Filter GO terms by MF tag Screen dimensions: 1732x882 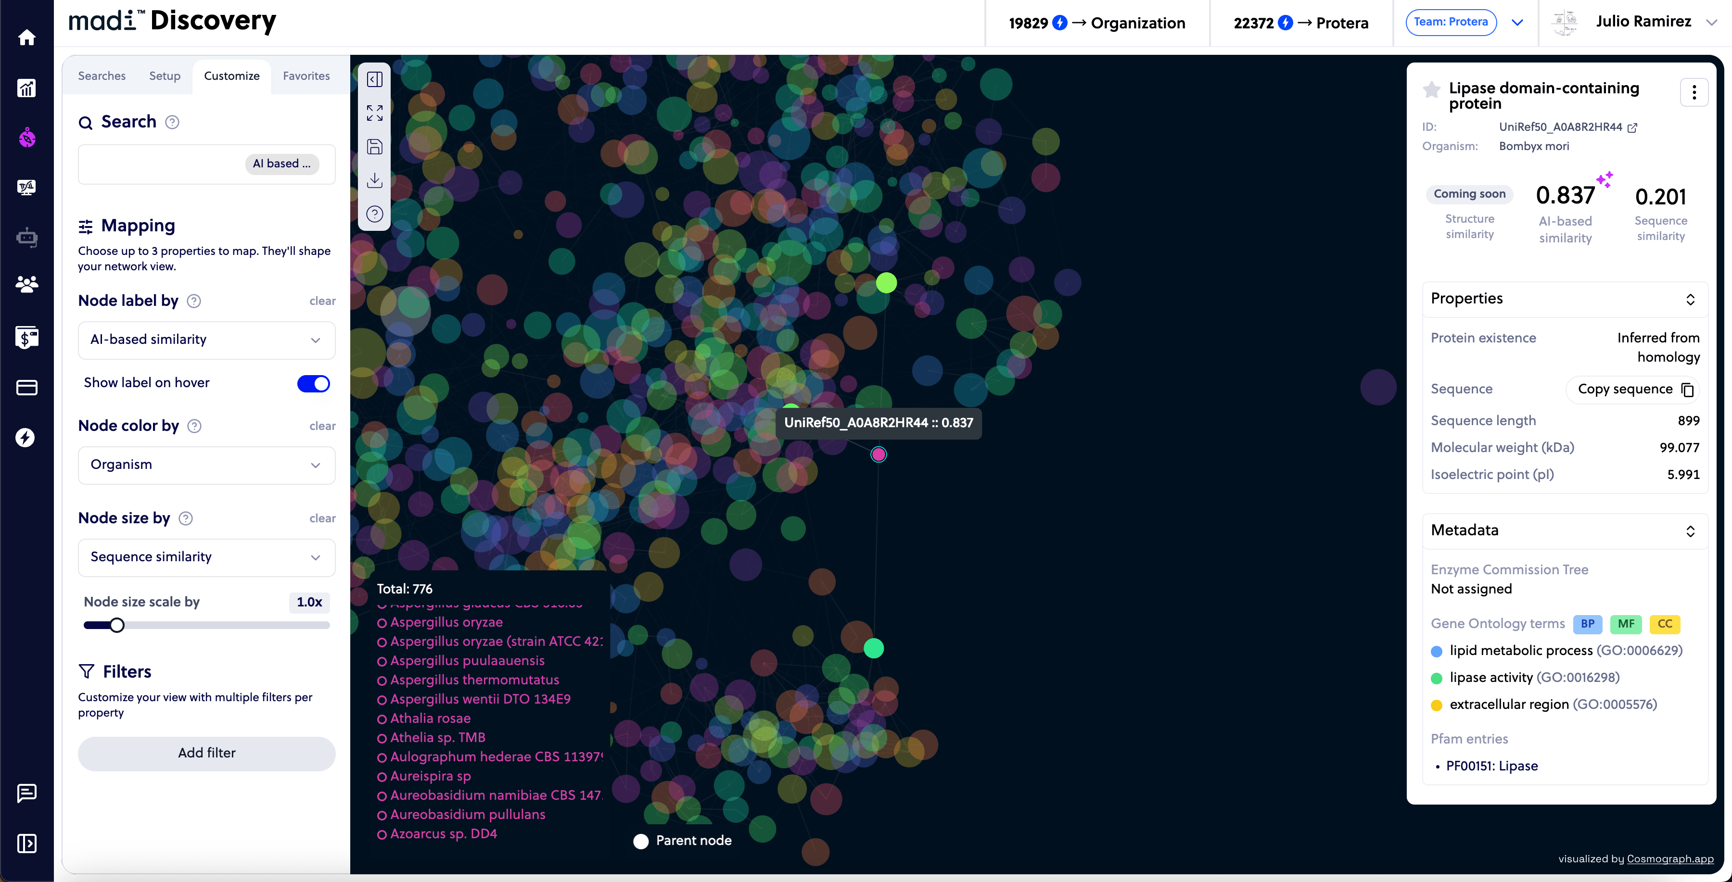coord(1626,625)
